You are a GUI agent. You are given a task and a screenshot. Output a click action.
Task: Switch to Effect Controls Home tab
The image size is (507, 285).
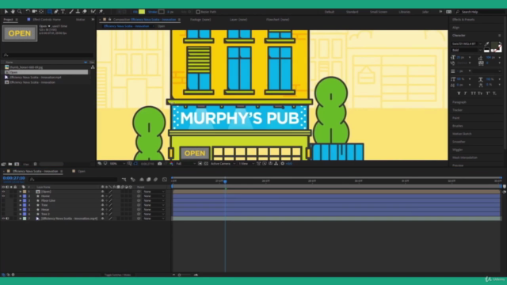[47, 20]
